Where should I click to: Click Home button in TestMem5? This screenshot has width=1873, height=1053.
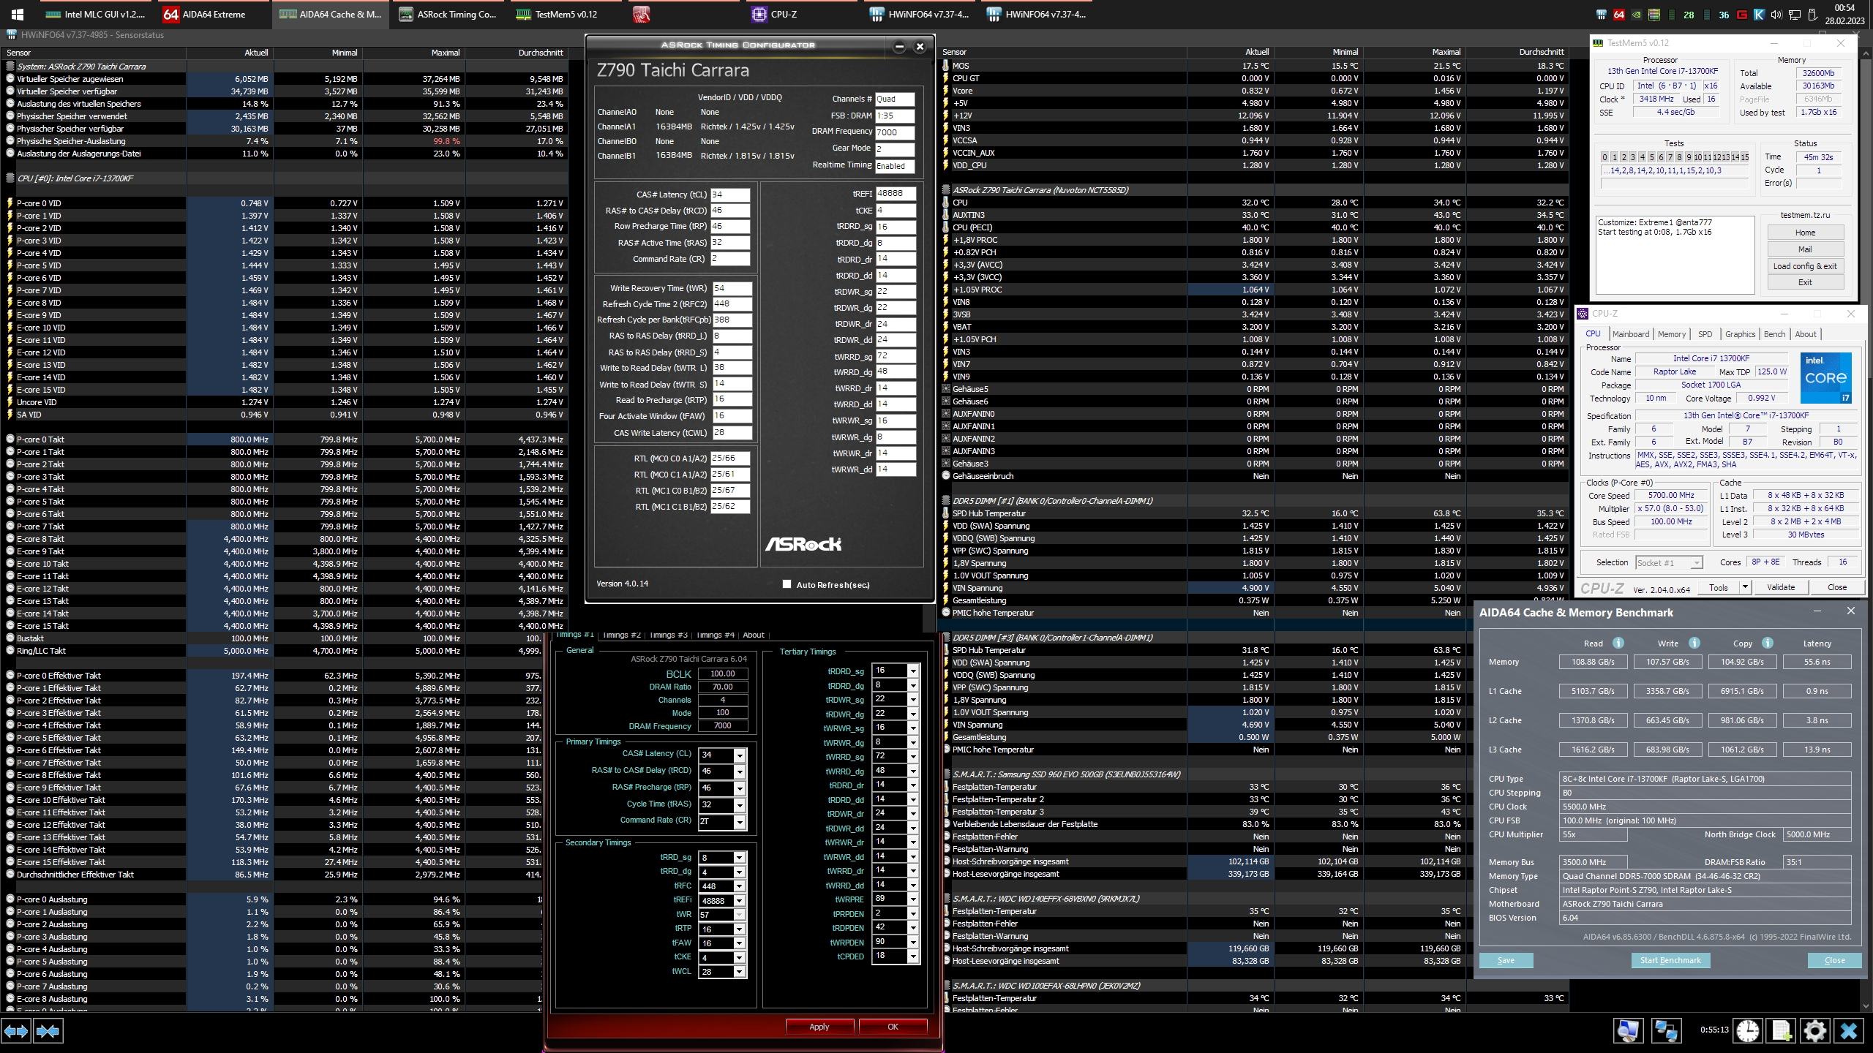click(x=1805, y=233)
